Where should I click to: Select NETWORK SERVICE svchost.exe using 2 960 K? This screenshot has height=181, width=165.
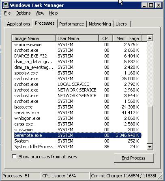coord(77,90)
